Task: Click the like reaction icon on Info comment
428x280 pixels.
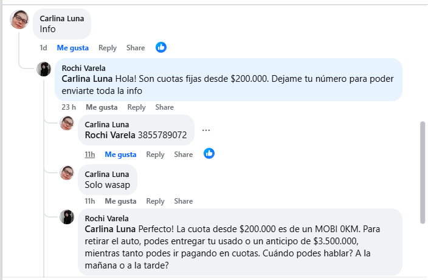Action: coord(161,47)
